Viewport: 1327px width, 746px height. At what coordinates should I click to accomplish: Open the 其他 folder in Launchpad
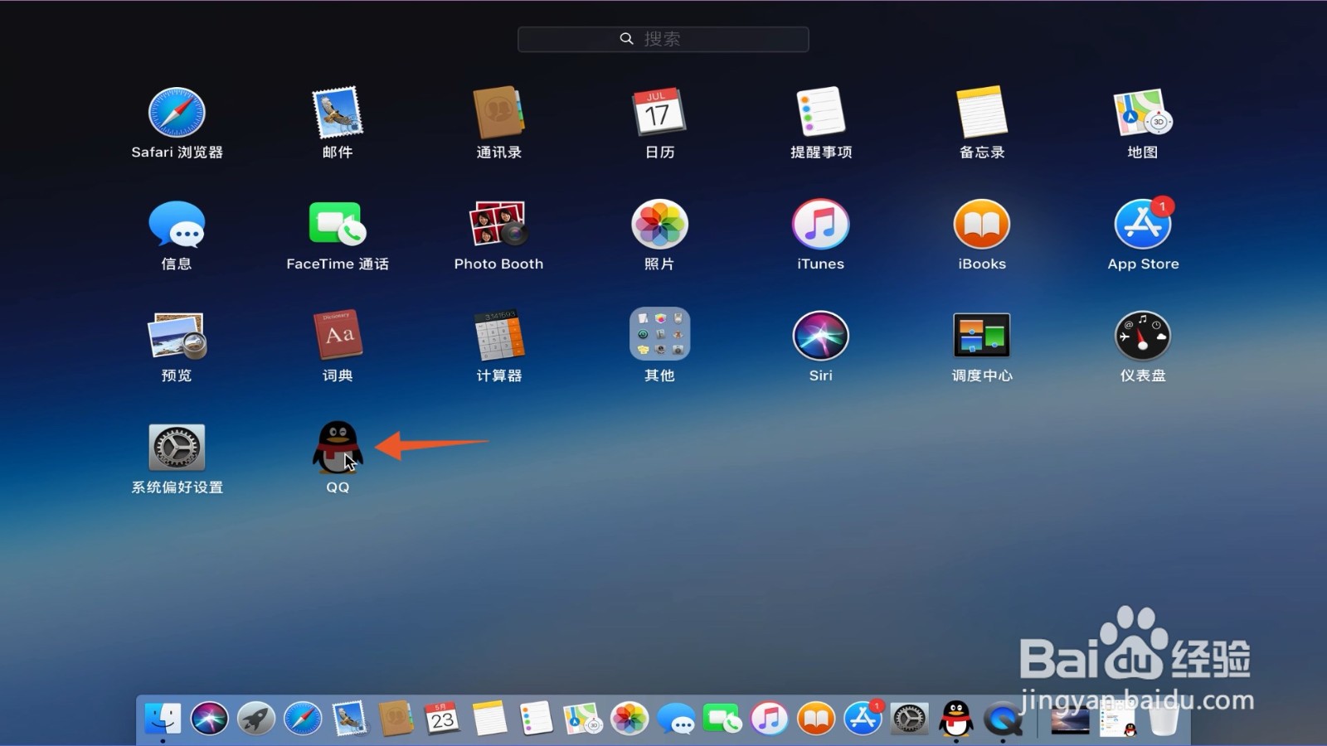pos(659,334)
